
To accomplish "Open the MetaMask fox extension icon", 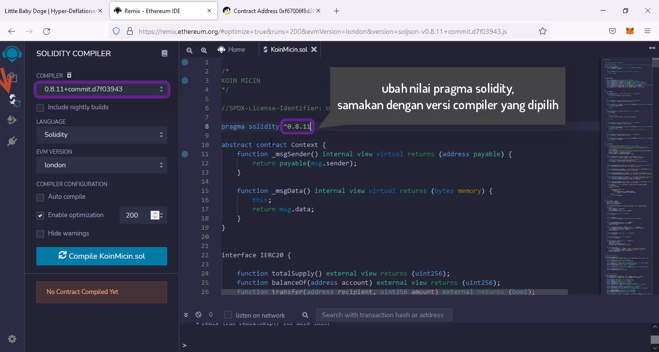I will click(x=629, y=31).
